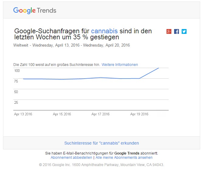Click the 25 value on the y-axis
202x173 pixels.
pos(16,103)
